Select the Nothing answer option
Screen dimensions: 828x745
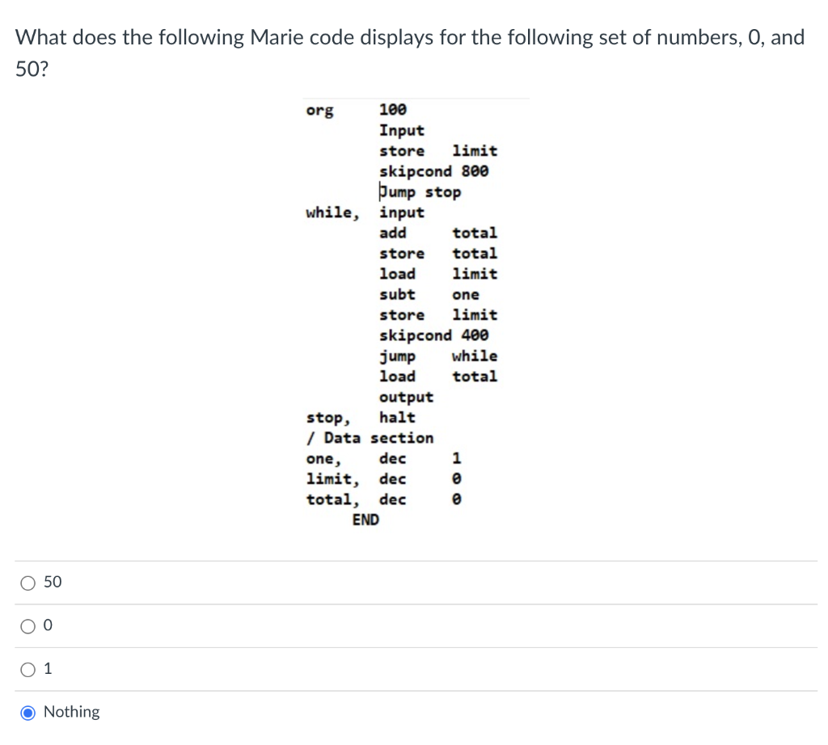pyautogui.click(x=27, y=712)
